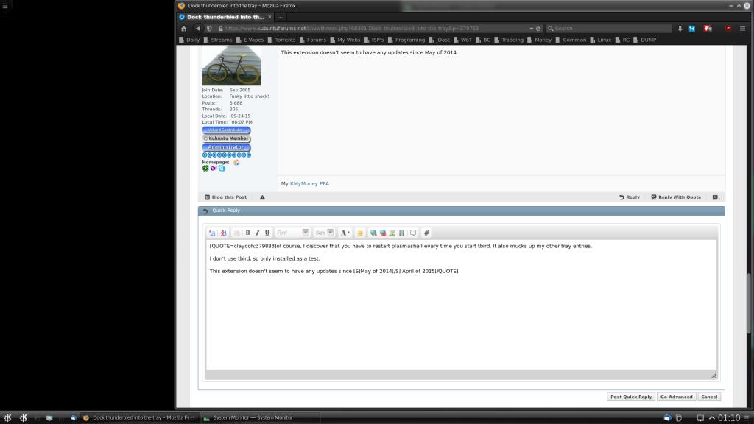This screenshot has height=424, width=754.
Task: Open the KMyMoney PPA link
Action: (309, 183)
